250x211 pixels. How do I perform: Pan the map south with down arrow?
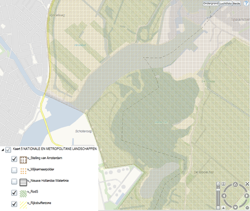point(235,207)
